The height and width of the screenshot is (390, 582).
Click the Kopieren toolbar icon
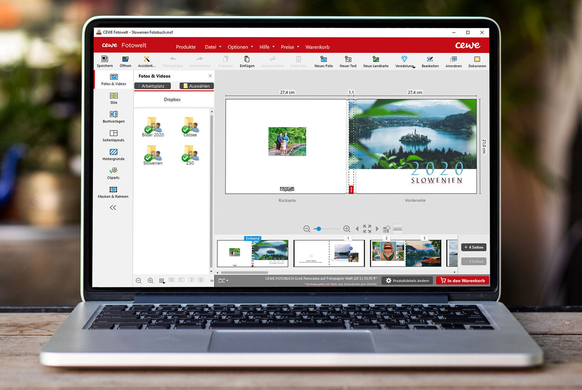tap(226, 62)
